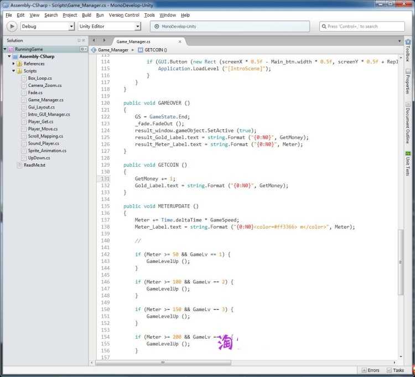This screenshot has width=415, height=377.
Task: Click the References folder icon
Action: tap(19, 64)
